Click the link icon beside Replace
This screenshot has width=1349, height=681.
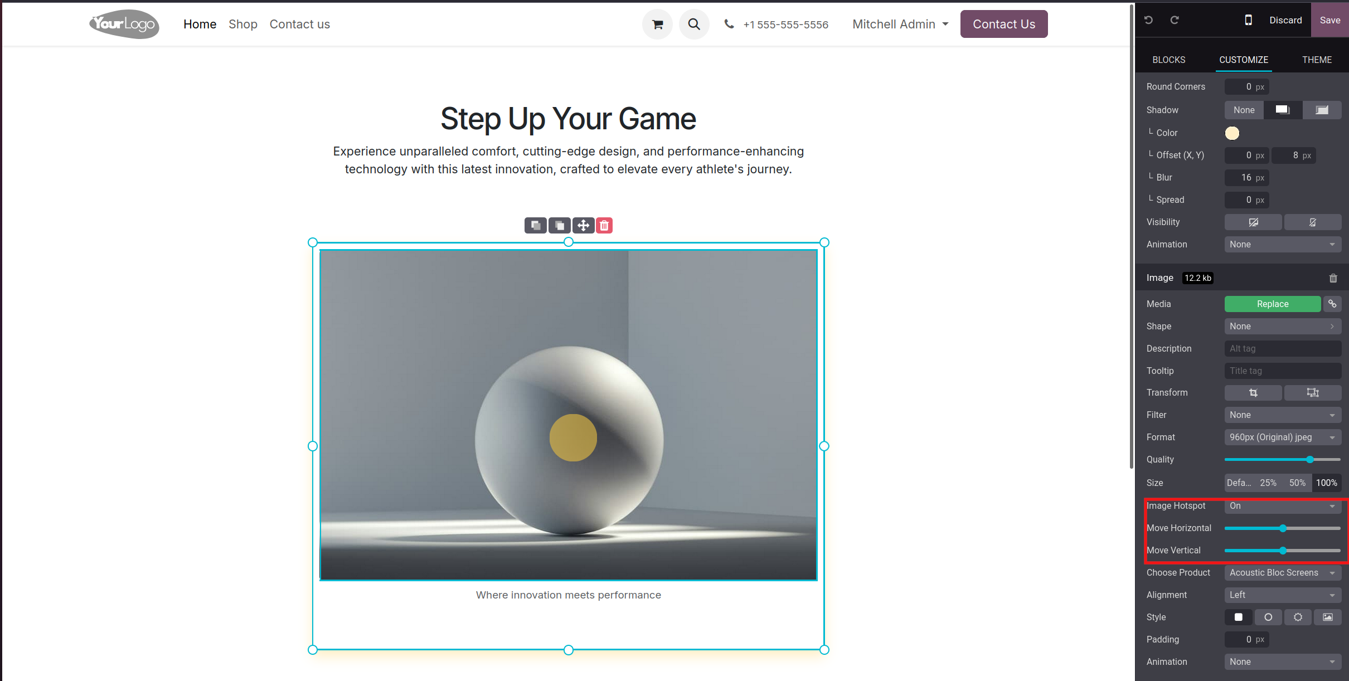click(x=1332, y=304)
